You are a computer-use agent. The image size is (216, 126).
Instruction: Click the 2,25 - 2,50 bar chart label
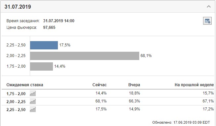(16, 45)
